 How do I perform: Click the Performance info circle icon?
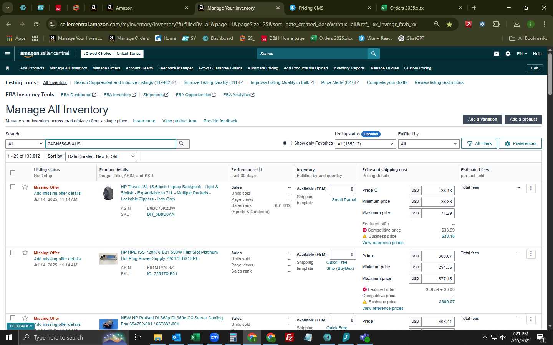click(x=260, y=169)
